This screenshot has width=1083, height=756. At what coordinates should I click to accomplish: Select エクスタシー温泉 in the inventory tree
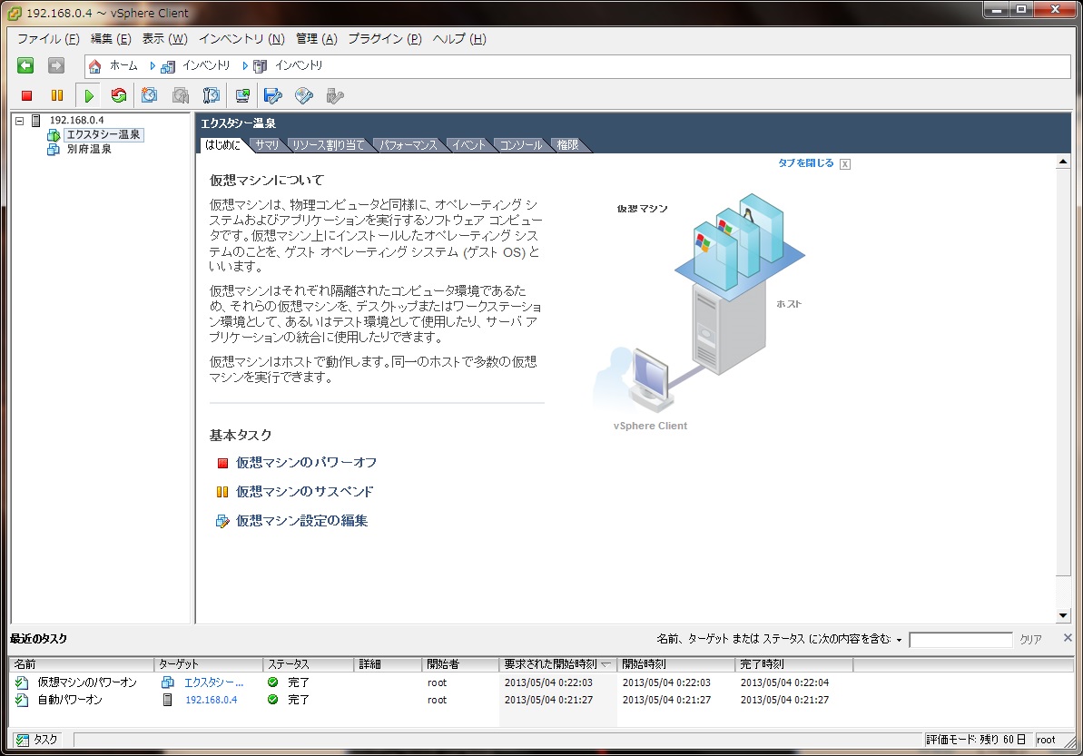[103, 134]
